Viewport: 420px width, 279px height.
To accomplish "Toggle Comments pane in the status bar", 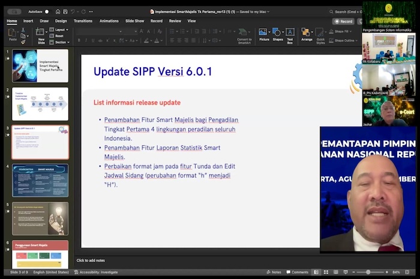I will 296,272.
